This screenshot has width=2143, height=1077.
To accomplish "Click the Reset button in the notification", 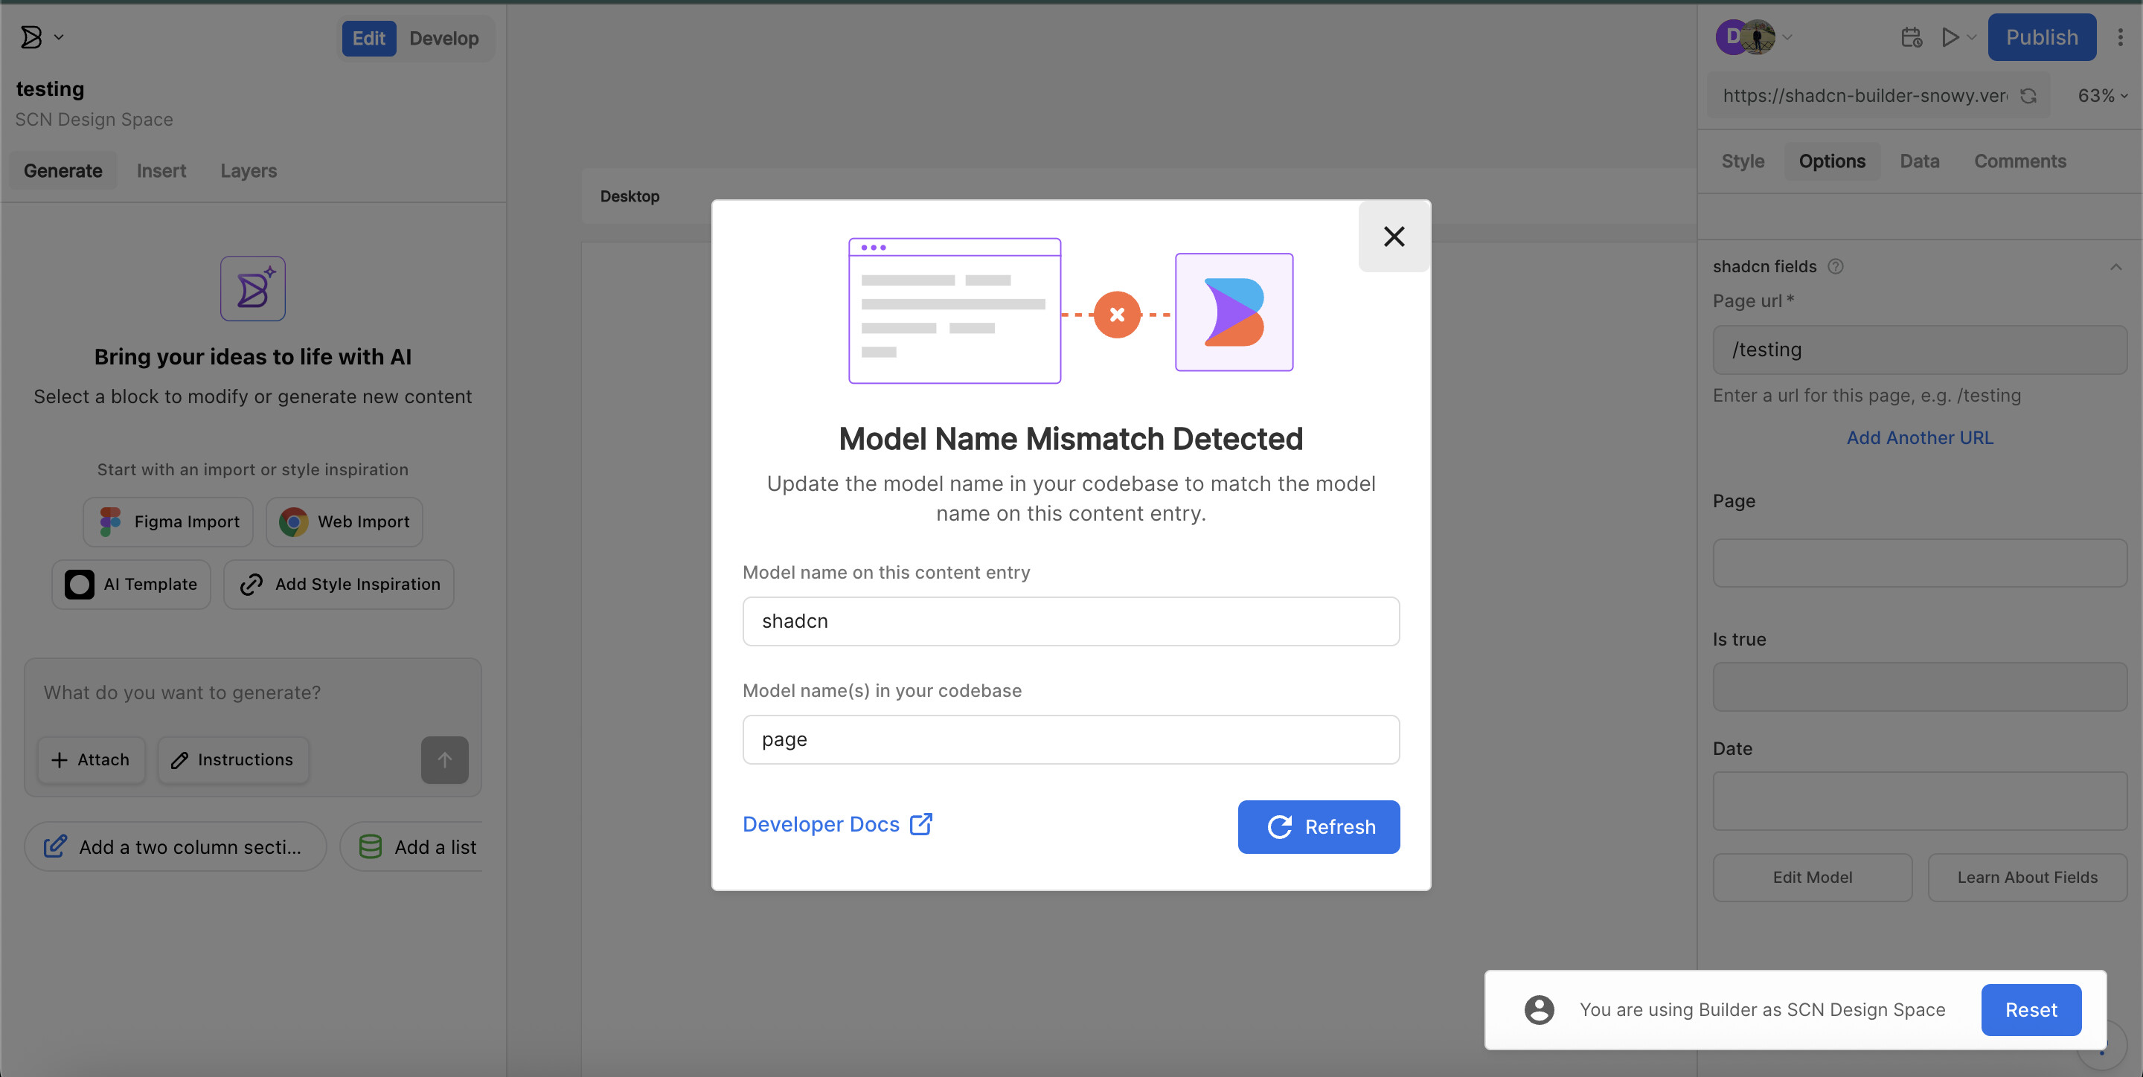I will pos(2031,1009).
